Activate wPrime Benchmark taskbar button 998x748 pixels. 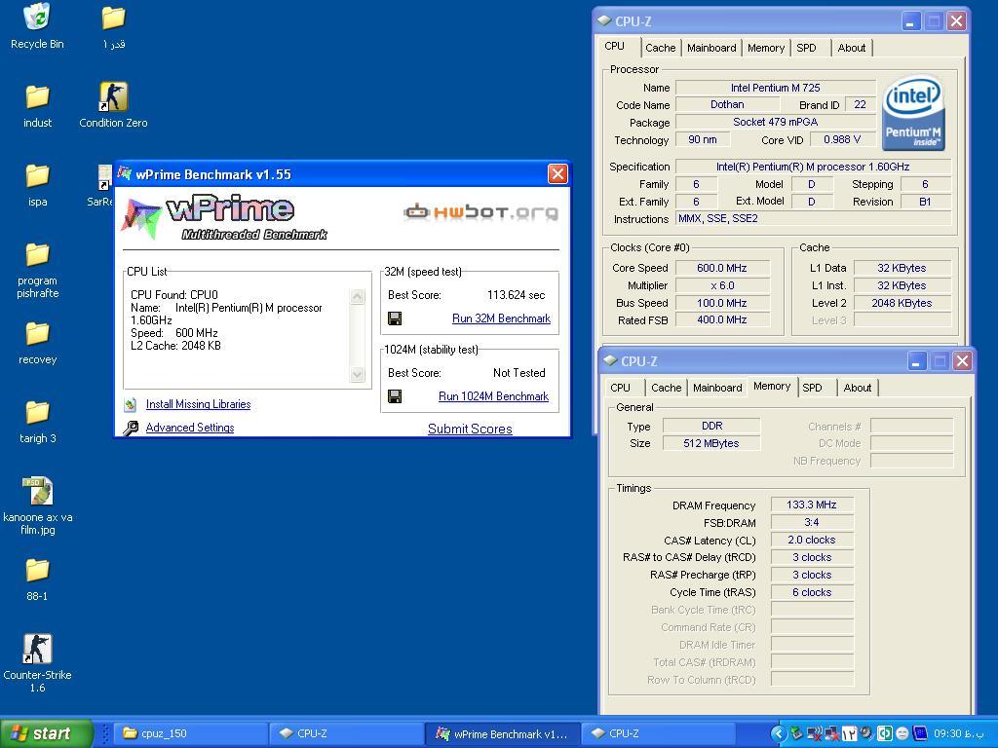pos(503,733)
